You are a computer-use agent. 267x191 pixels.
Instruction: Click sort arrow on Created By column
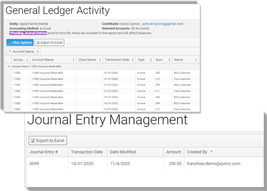click(212, 152)
